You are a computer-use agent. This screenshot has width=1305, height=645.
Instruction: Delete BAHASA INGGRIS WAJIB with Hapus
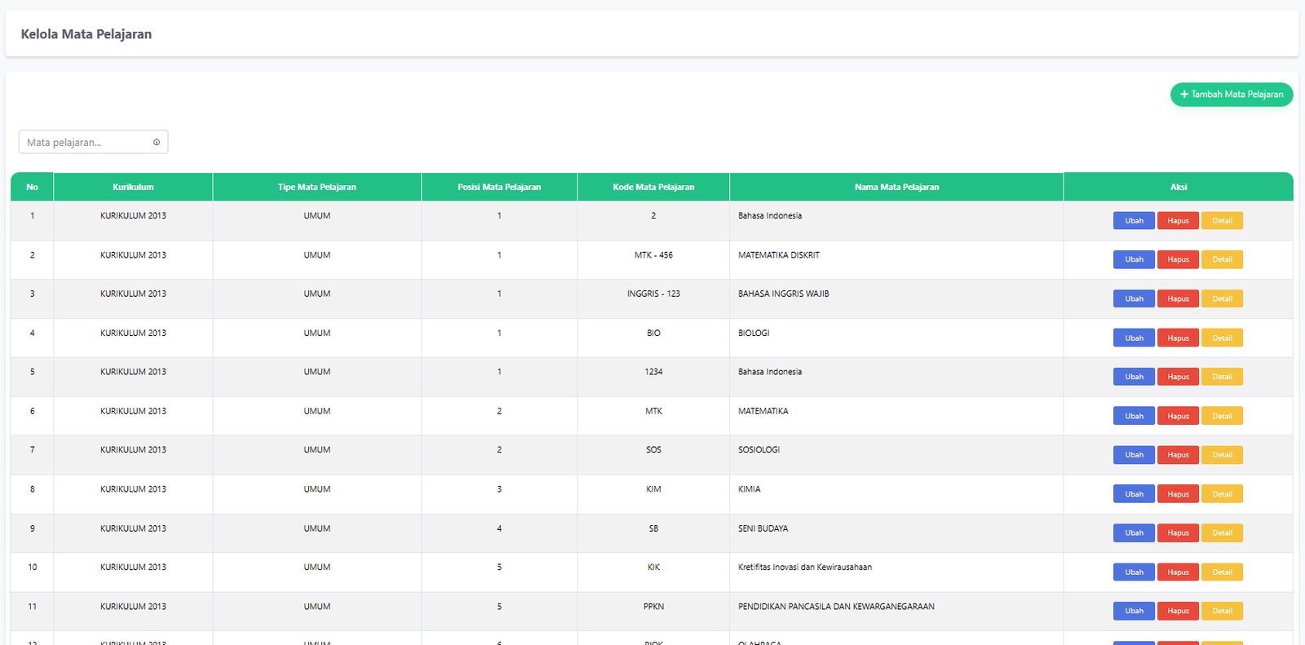click(1178, 298)
